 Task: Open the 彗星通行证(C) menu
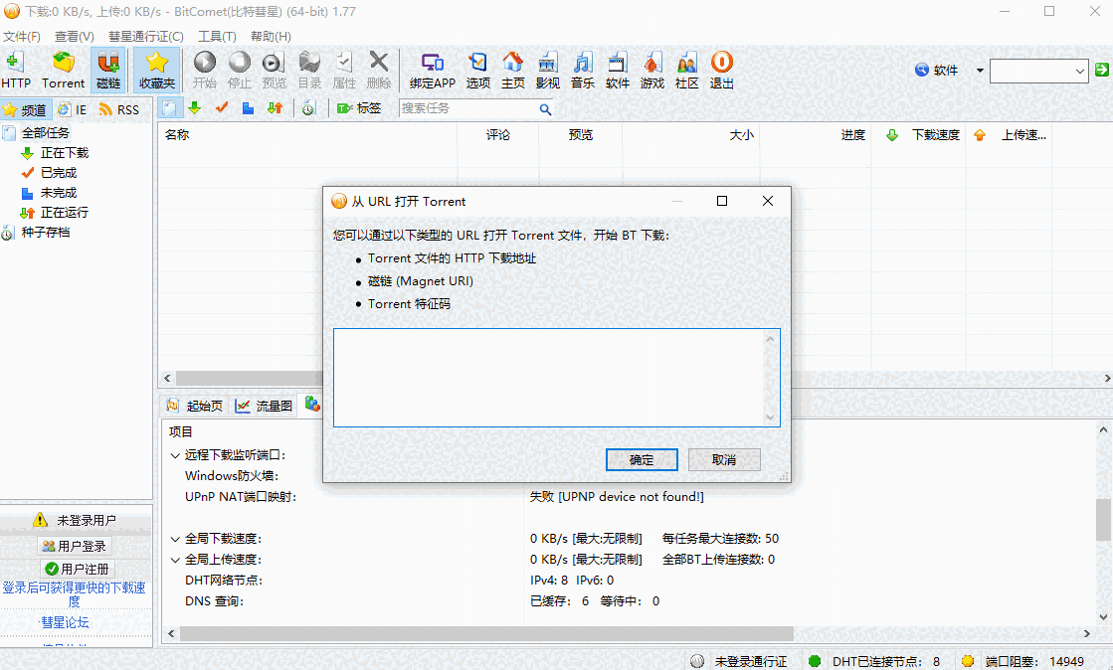tap(145, 36)
